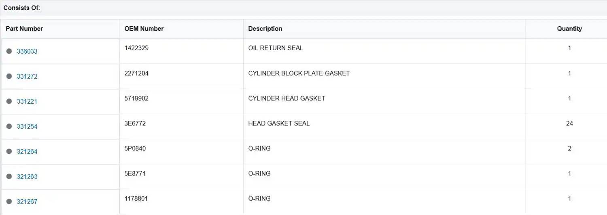Image resolution: width=607 pixels, height=215 pixels.
Task: Click the gray status dot beside 321263
Action: [x=9, y=176]
